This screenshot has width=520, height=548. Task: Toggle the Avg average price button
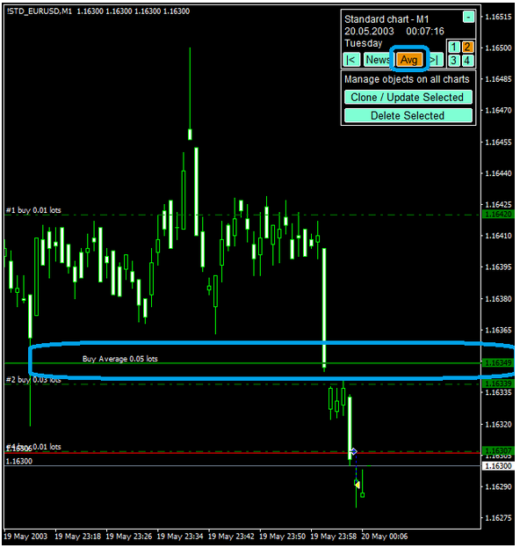408,60
